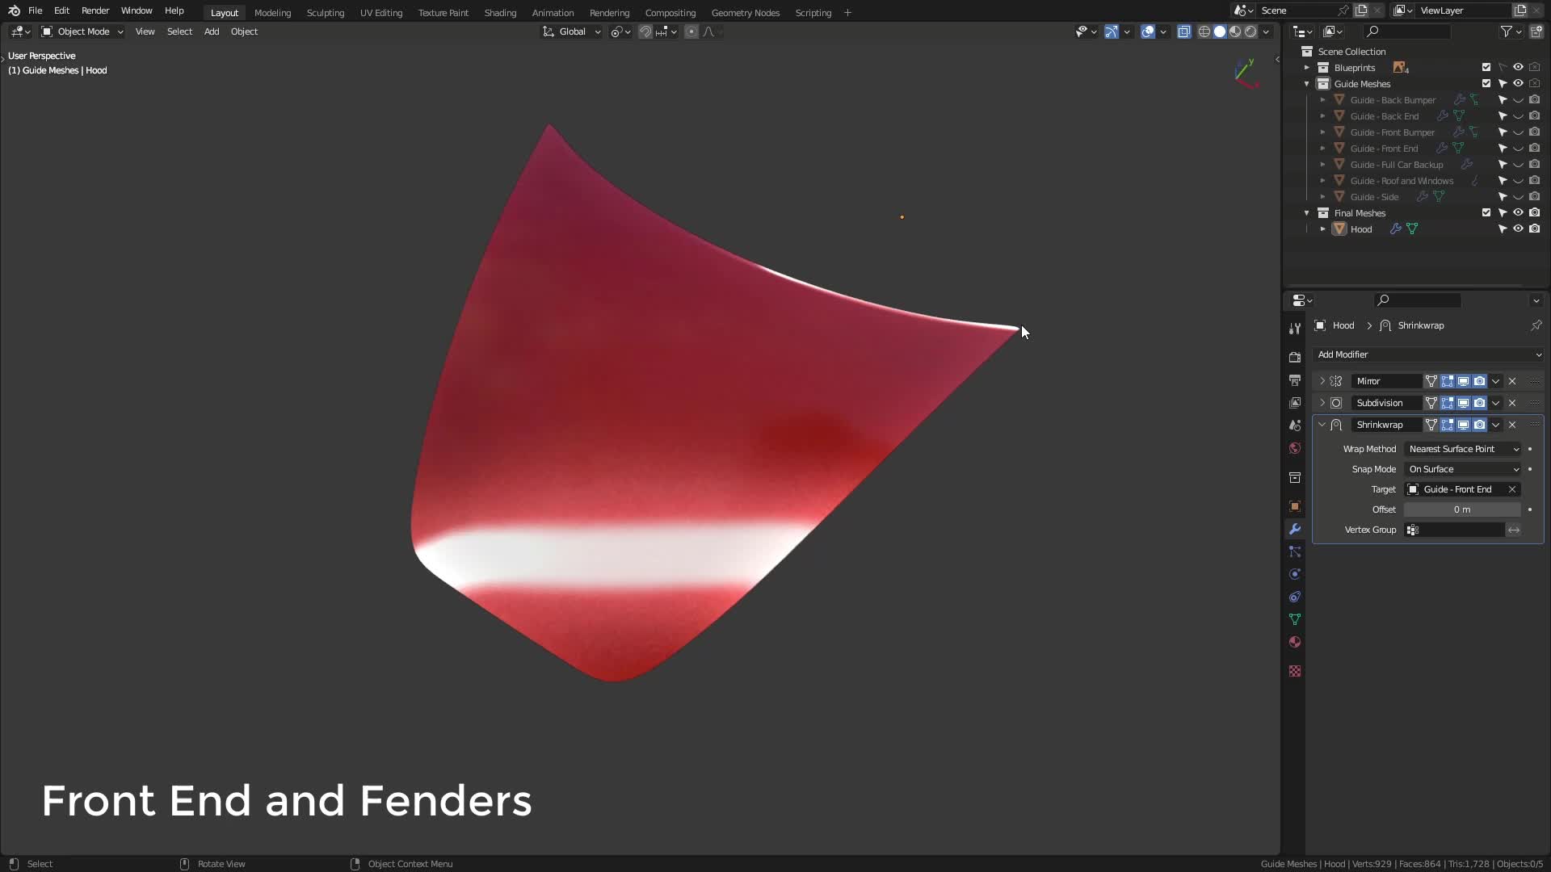Switch to the Sculpting workspace tab
The image size is (1551, 872).
pos(326,13)
